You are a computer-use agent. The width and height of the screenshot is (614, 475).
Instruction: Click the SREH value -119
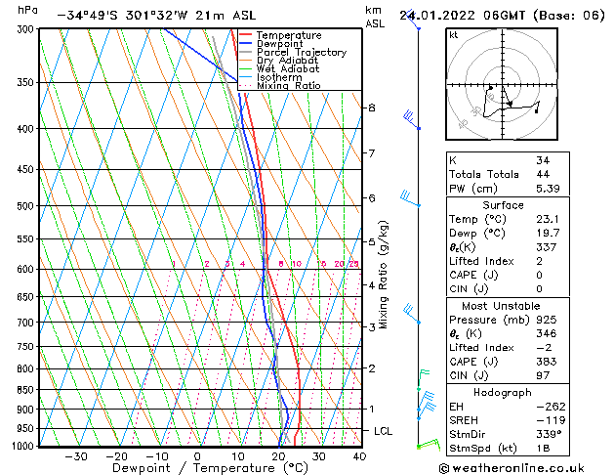pyautogui.click(x=551, y=420)
